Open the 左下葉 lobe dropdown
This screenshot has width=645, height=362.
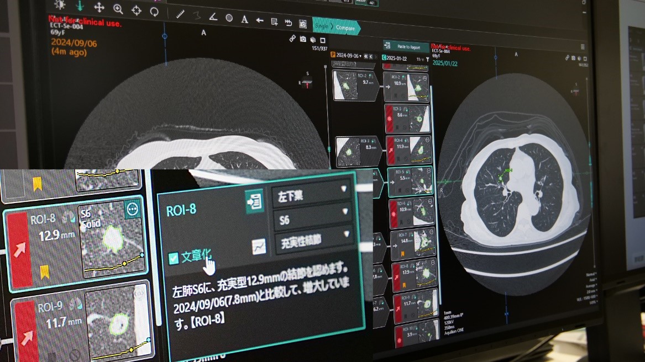click(312, 195)
